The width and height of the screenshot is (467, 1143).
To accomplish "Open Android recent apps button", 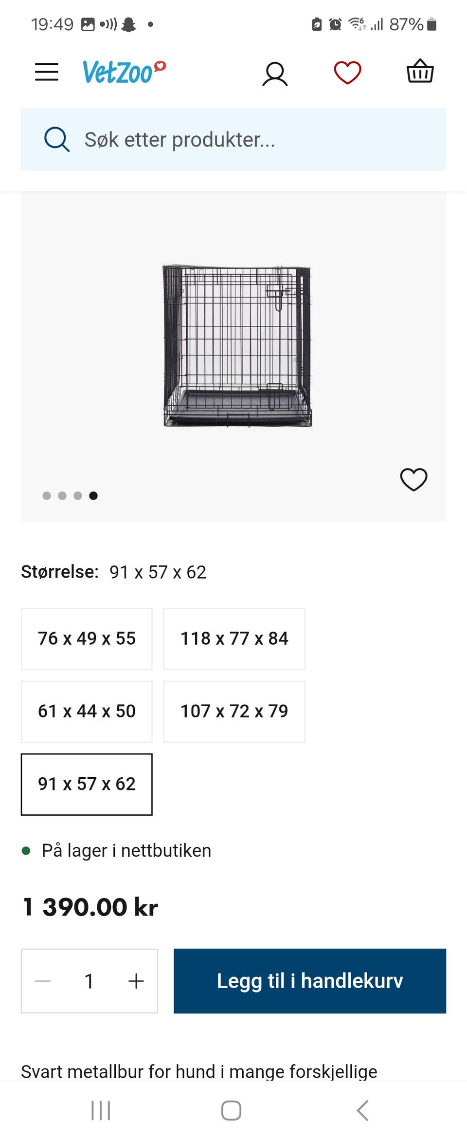I will 101,1111.
